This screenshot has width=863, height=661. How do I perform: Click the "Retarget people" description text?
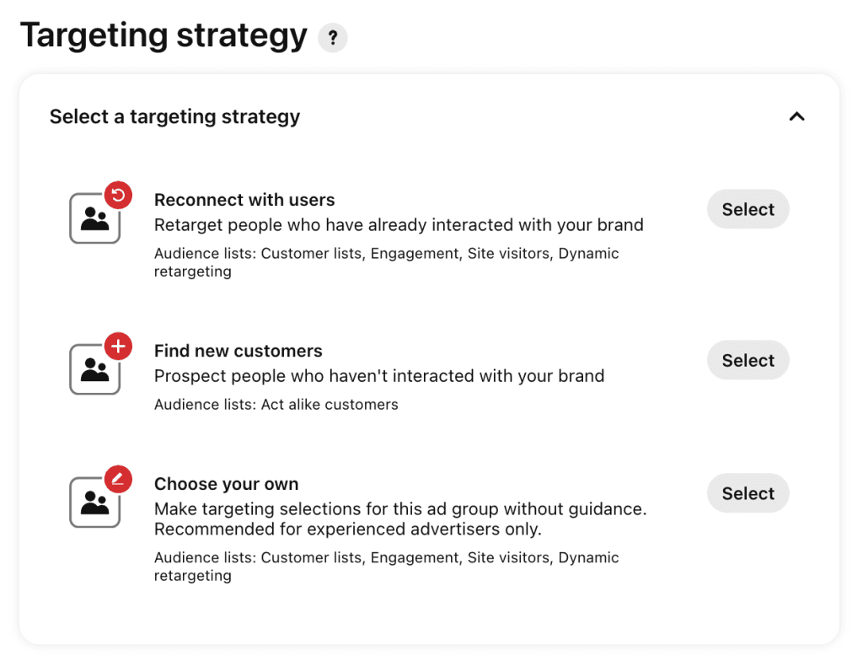[399, 225]
